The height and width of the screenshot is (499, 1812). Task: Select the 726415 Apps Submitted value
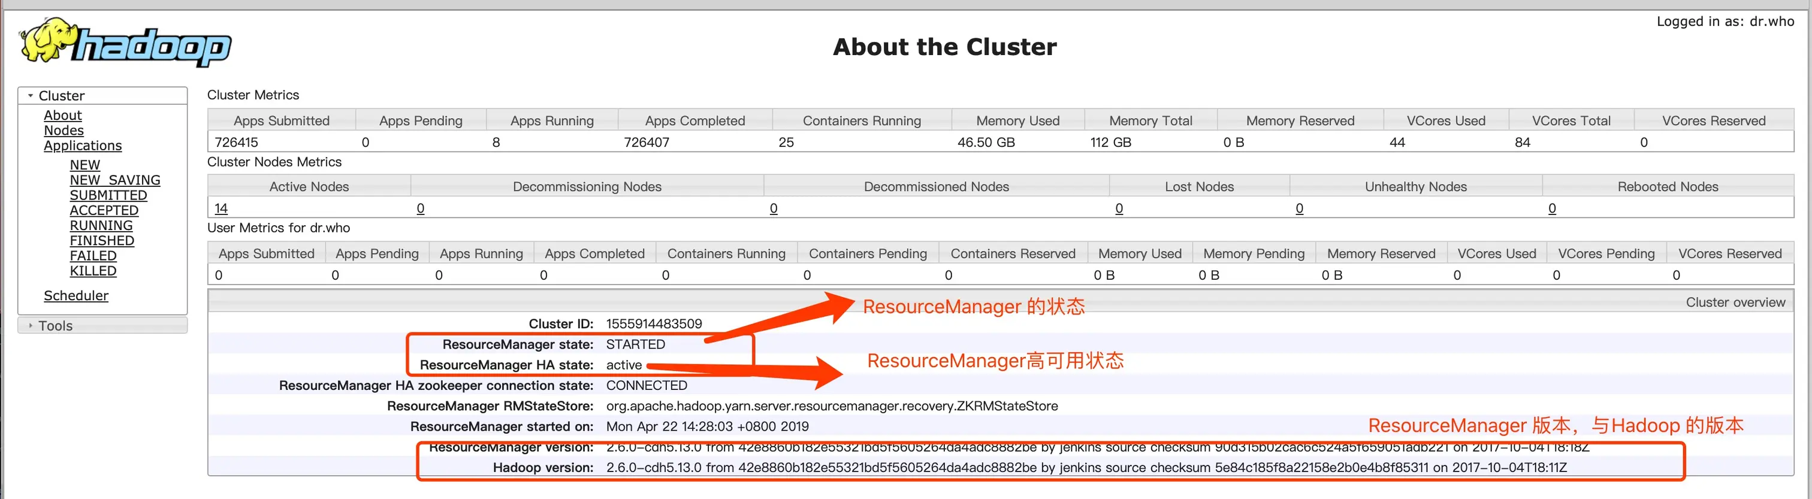pos(236,143)
